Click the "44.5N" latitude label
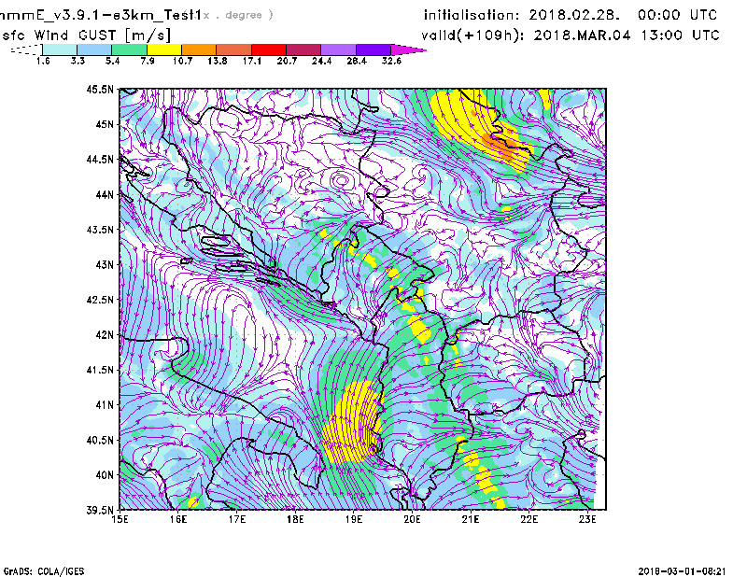The image size is (747, 577). click(100, 160)
